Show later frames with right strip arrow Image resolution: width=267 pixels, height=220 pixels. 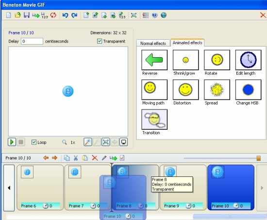coord(262,188)
